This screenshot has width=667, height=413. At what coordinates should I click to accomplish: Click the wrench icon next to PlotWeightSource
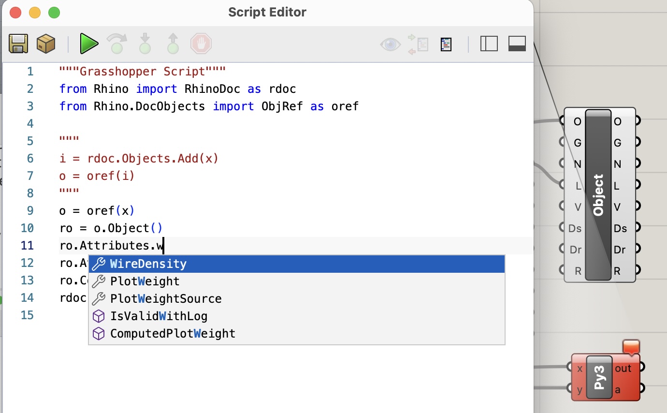point(99,298)
